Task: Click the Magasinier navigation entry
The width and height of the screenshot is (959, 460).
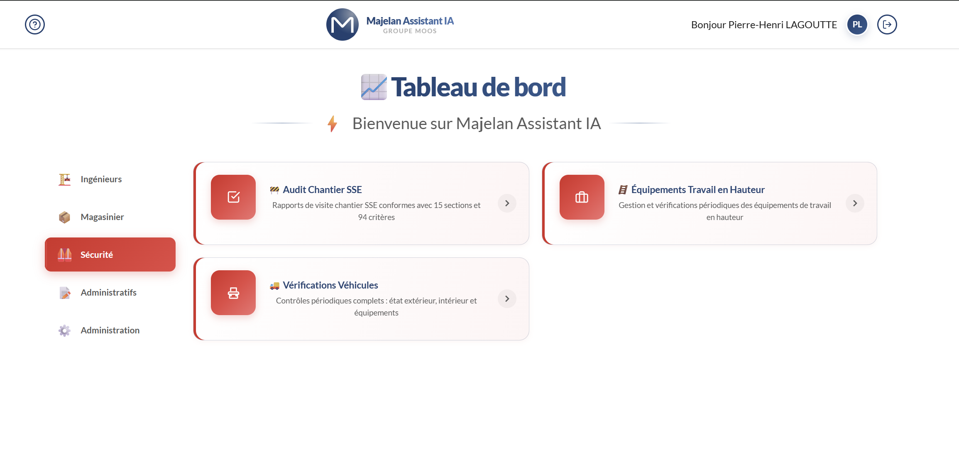Action: point(102,217)
